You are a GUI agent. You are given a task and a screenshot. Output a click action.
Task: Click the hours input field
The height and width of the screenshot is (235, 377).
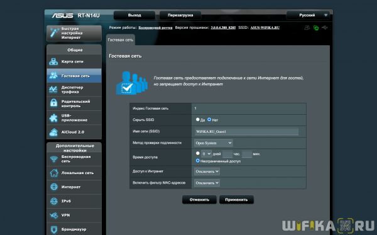(227, 154)
